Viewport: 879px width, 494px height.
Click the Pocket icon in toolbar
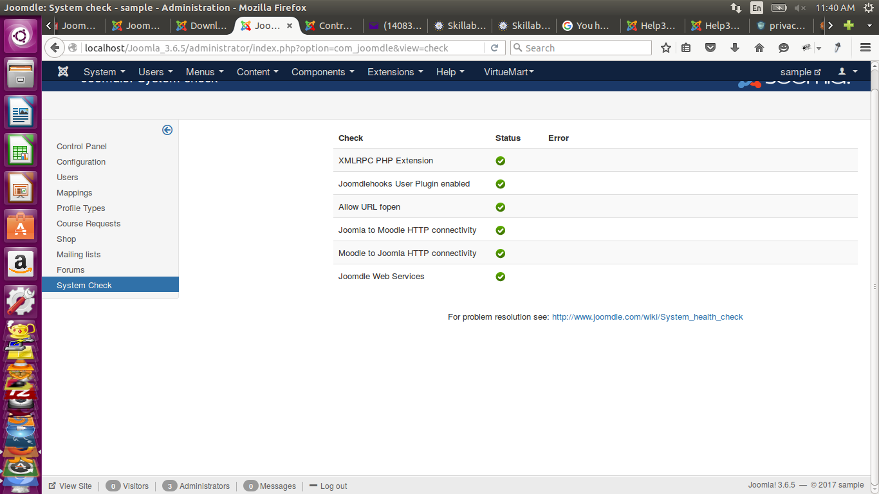tap(710, 48)
